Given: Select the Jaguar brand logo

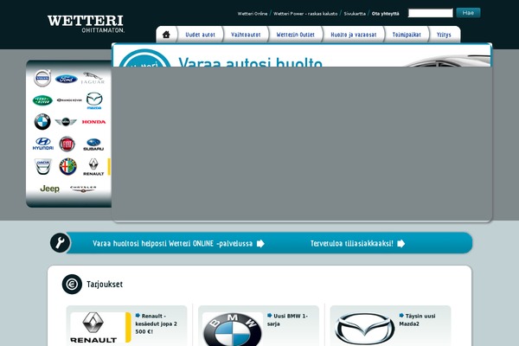Looking at the screenshot, I should pos(93,78).
